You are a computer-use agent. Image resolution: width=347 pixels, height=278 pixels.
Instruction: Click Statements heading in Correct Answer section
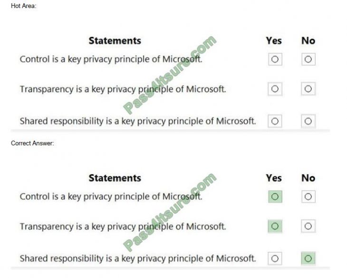pyautogui.click(x=115, y=178)
